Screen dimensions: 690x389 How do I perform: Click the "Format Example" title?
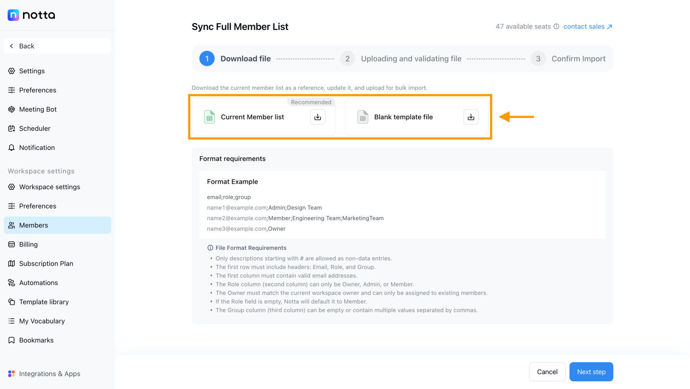pyautogui.click(x=232, y=182)
